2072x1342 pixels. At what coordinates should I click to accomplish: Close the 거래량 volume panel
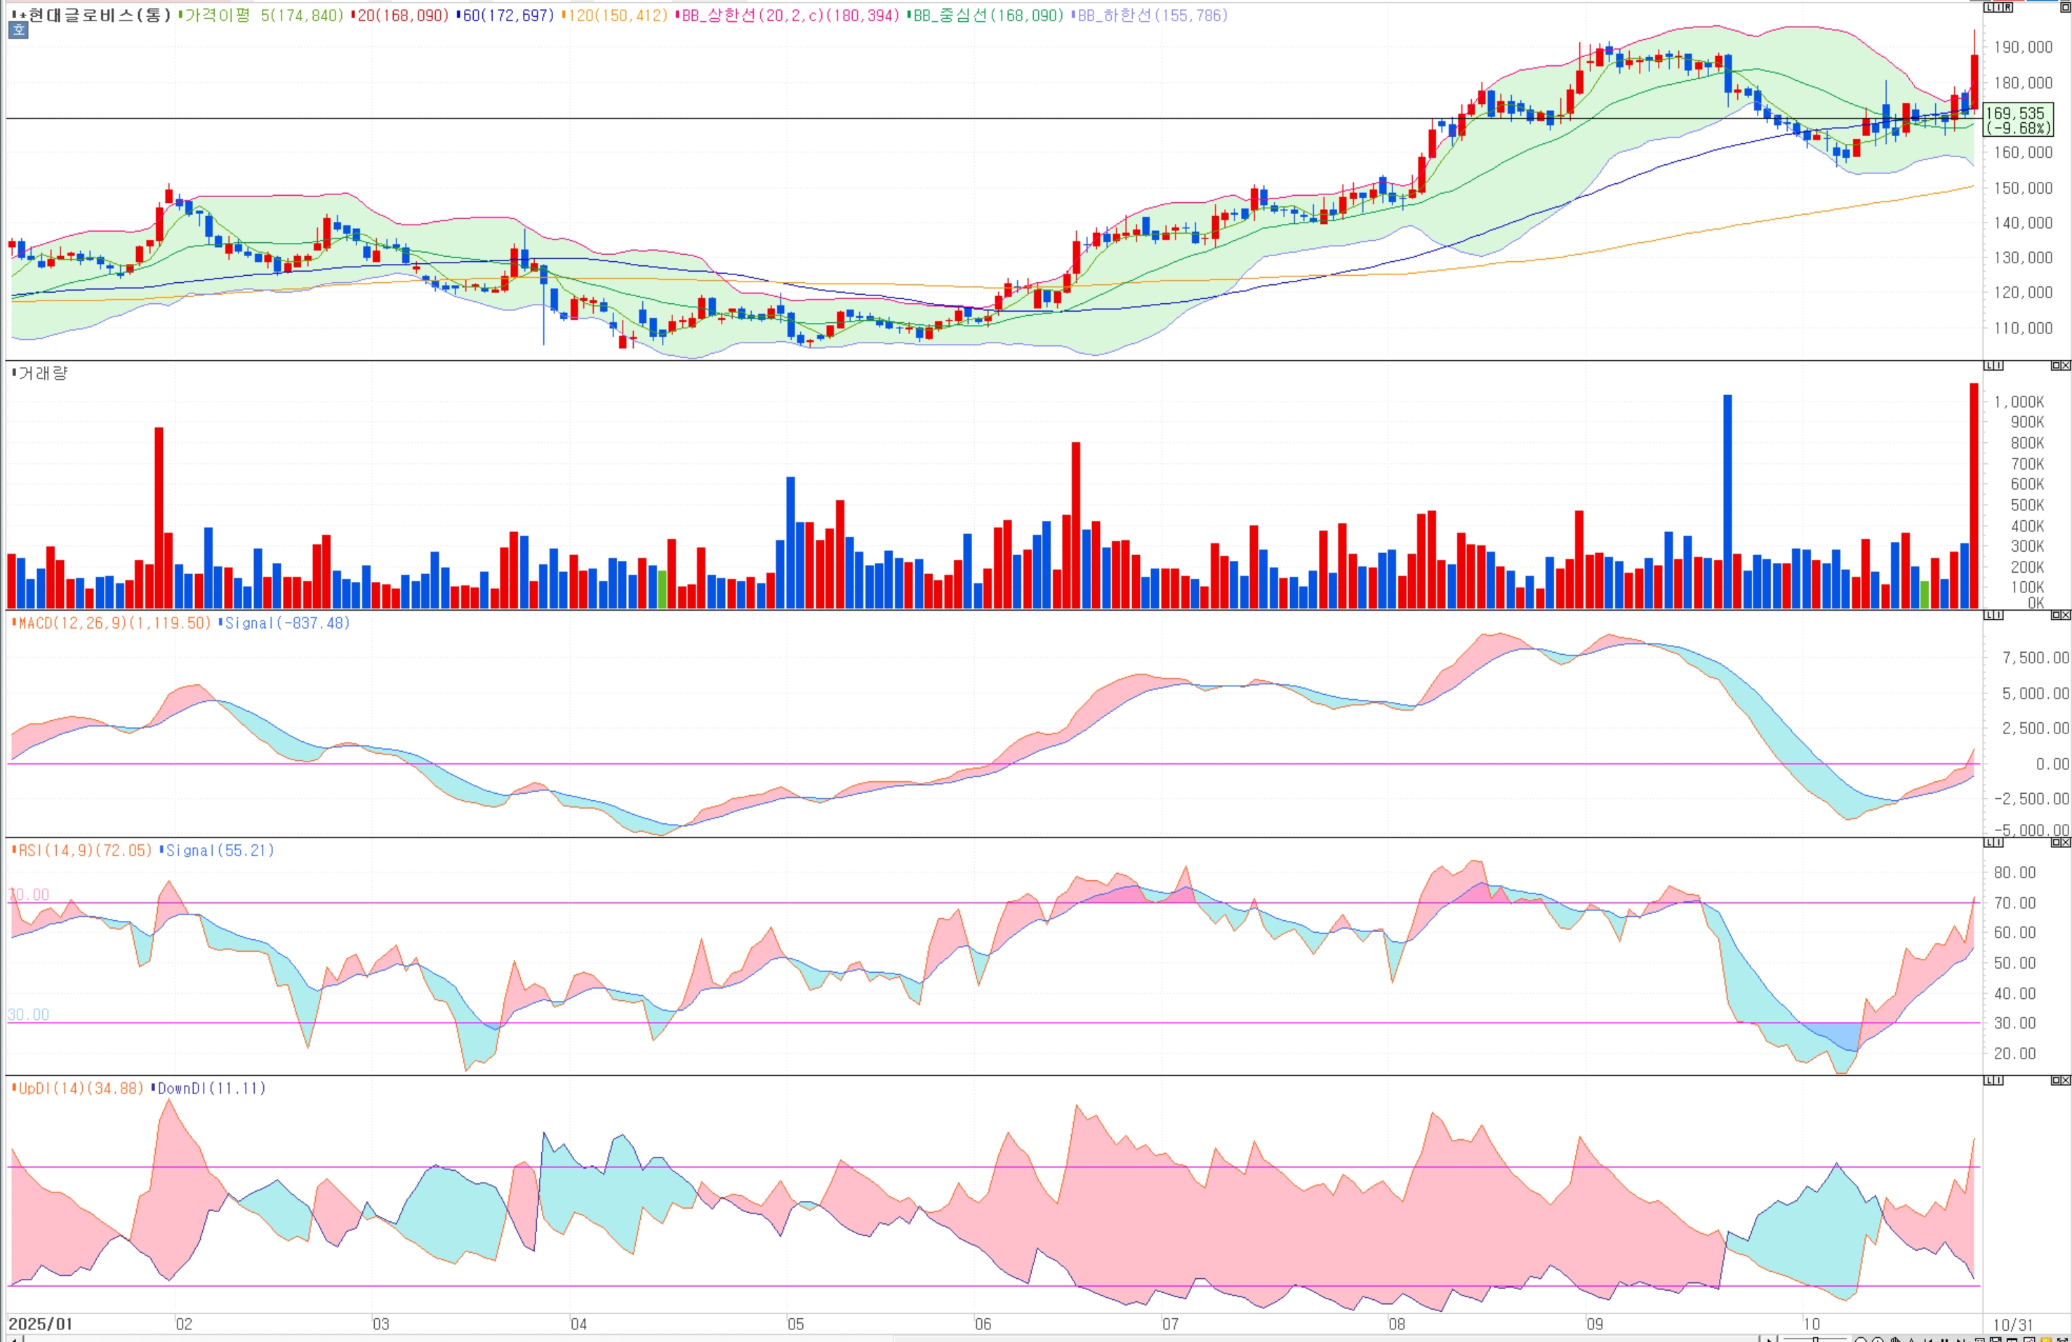[2066, 366]
